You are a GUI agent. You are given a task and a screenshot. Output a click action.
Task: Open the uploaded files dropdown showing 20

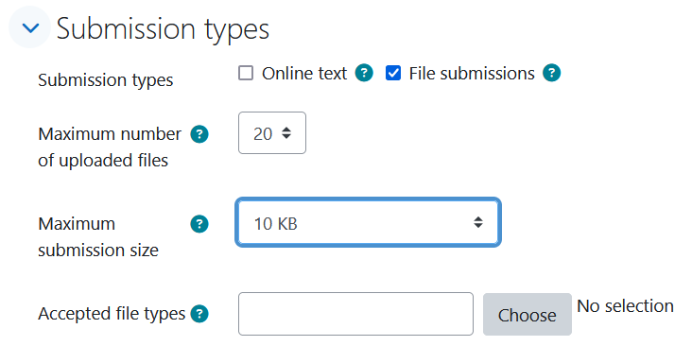coord(272,133)
